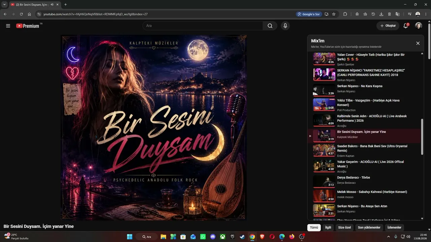Go to YouTube Premium home logo
This screenshot has height=242, width=431.
(28, 26)
